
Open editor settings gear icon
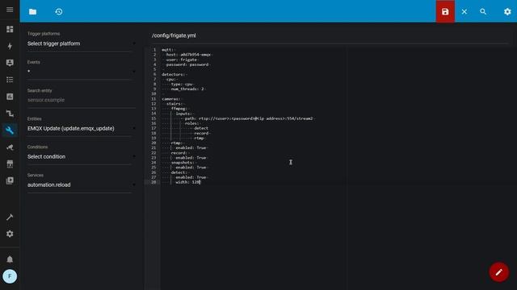coord(507,12)
